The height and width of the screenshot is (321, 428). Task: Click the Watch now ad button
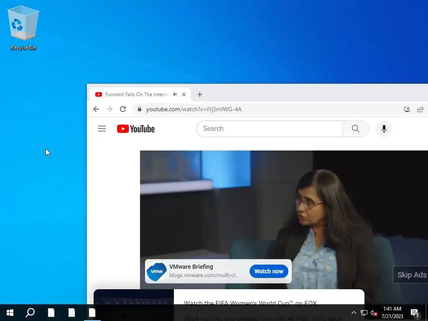tap(269, 271)
